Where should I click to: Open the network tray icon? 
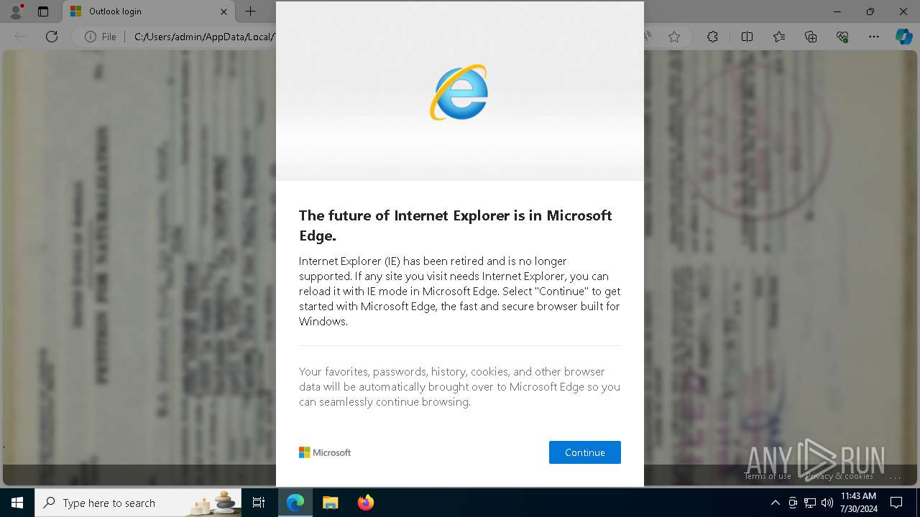click(810, 503)
